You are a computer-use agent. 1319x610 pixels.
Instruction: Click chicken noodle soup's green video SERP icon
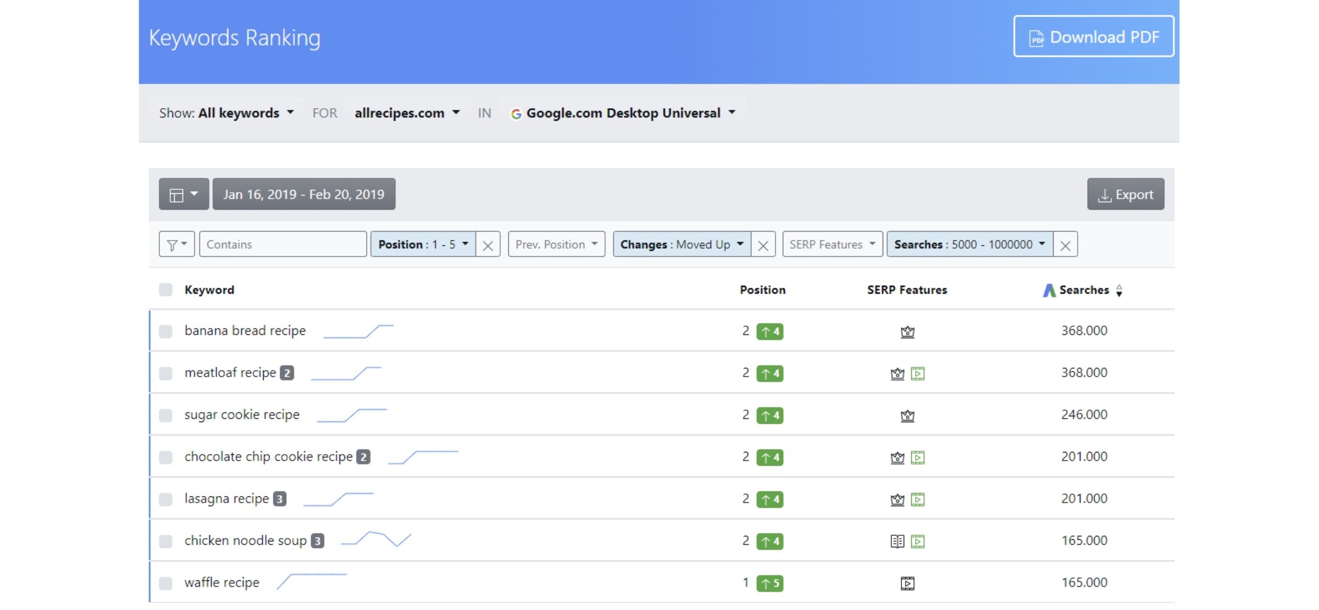point(918,541)
